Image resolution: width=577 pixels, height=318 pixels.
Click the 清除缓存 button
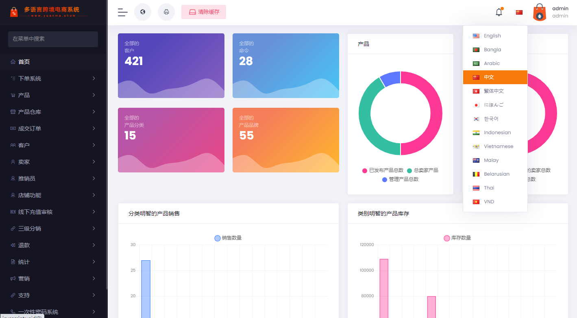coord(204,12)
